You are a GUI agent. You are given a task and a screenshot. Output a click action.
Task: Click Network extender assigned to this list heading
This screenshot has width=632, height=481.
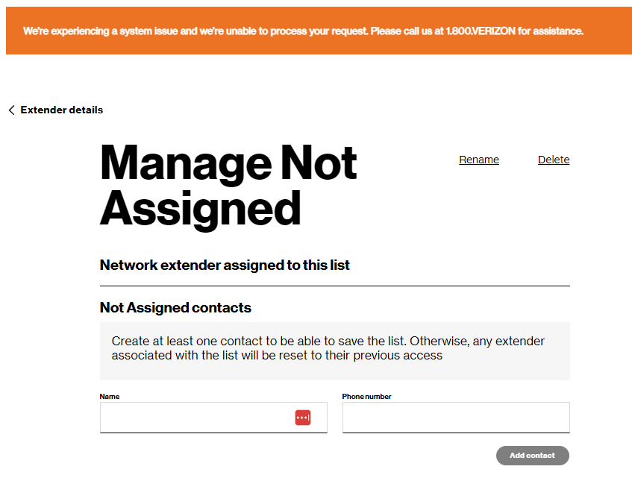225,265
